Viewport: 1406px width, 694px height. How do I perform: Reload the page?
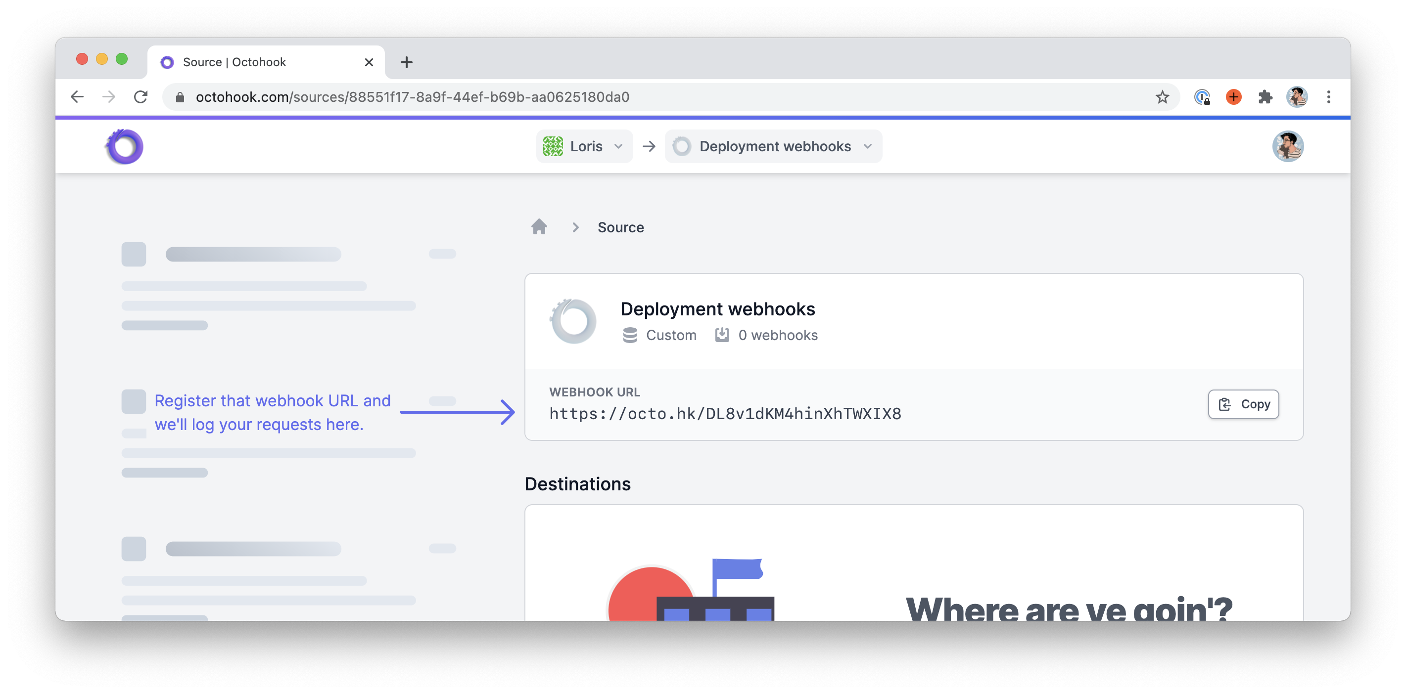141,96
